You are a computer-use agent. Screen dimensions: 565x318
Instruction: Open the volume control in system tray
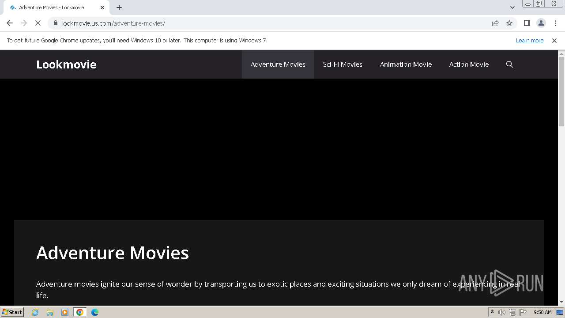click(502, 312)
